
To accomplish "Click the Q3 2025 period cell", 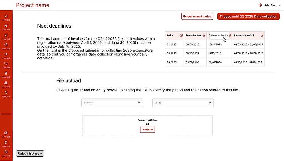I will click(174, 53).
